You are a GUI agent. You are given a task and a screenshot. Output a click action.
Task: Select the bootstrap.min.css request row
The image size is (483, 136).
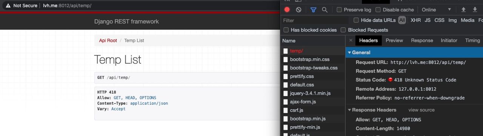313,59
